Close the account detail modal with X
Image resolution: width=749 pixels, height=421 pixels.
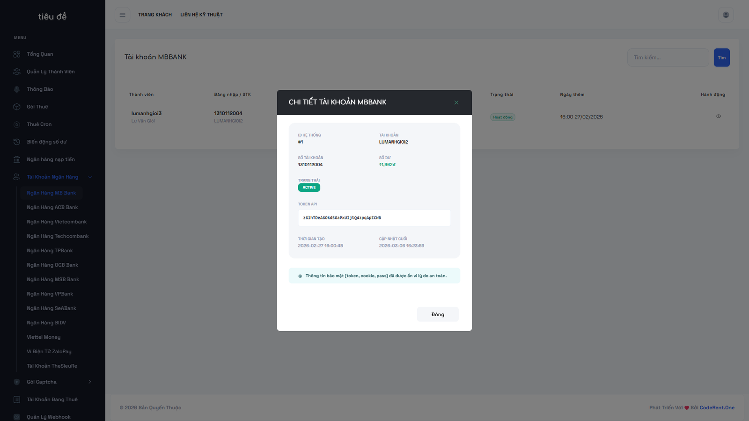coord(456,103)
